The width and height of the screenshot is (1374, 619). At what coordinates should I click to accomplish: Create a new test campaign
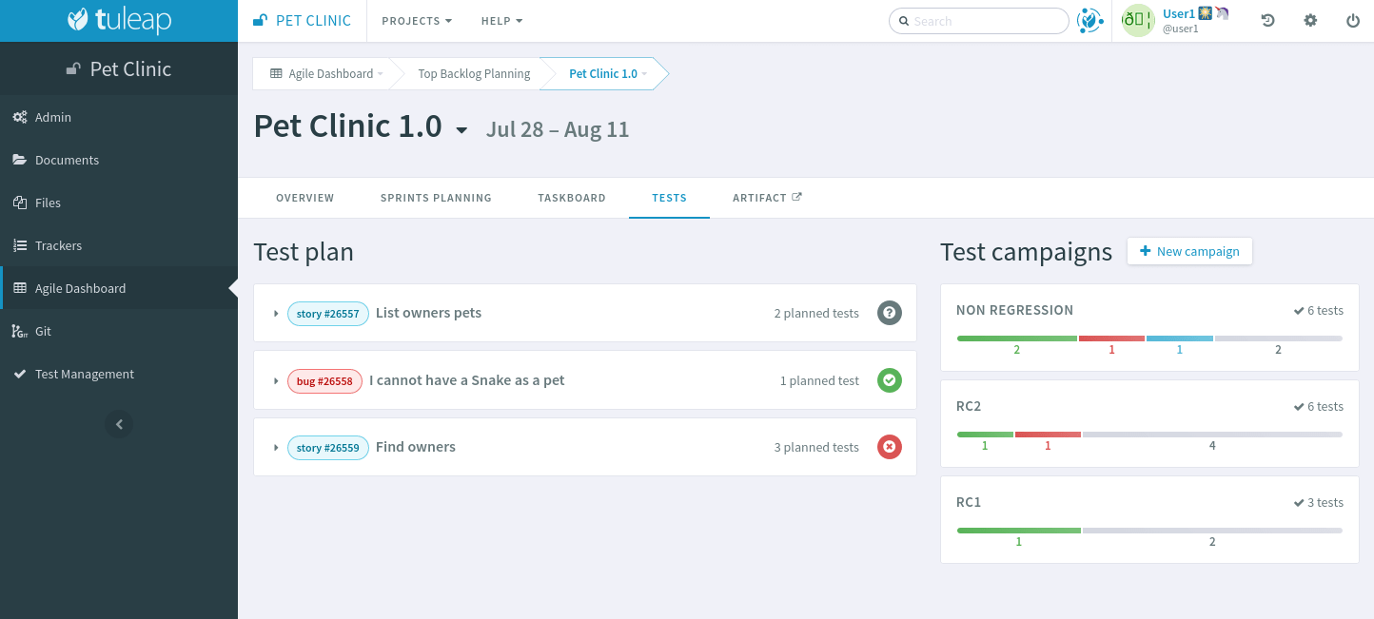[x=1189, y=251]
